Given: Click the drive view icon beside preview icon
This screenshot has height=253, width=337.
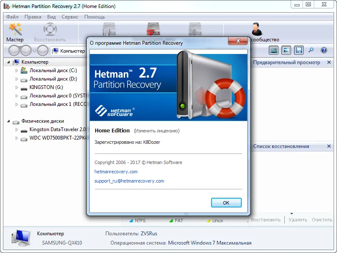Looking at the screenshot, I should [273, 50].
